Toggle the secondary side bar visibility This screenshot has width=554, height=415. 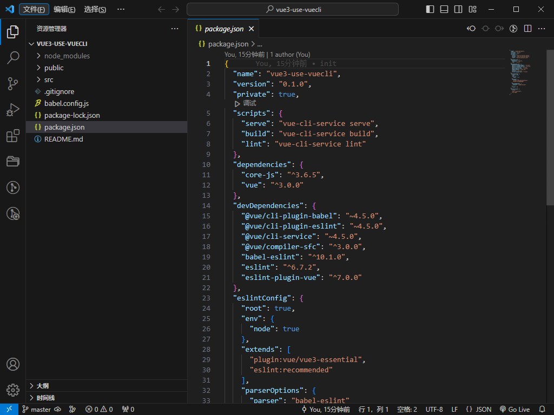[458, 9]
